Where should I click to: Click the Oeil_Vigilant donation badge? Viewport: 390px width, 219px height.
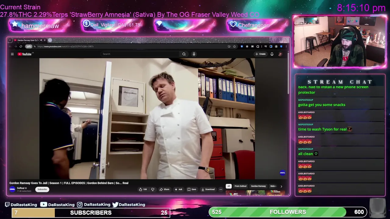112,25
